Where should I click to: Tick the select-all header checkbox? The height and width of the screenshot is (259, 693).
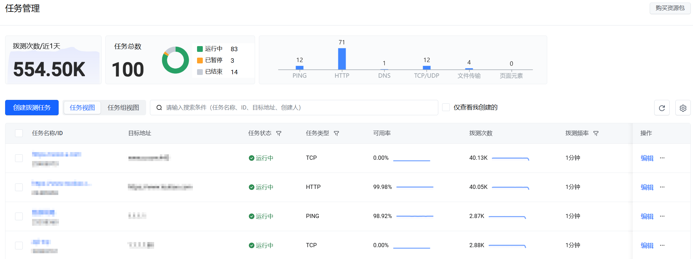19,133
